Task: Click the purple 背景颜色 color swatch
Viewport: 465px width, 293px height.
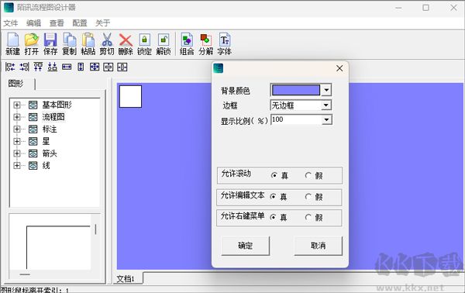Action: click(296, 90)
